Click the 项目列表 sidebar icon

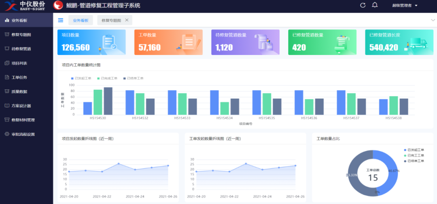pyautogui.click(x=7, y=63)
